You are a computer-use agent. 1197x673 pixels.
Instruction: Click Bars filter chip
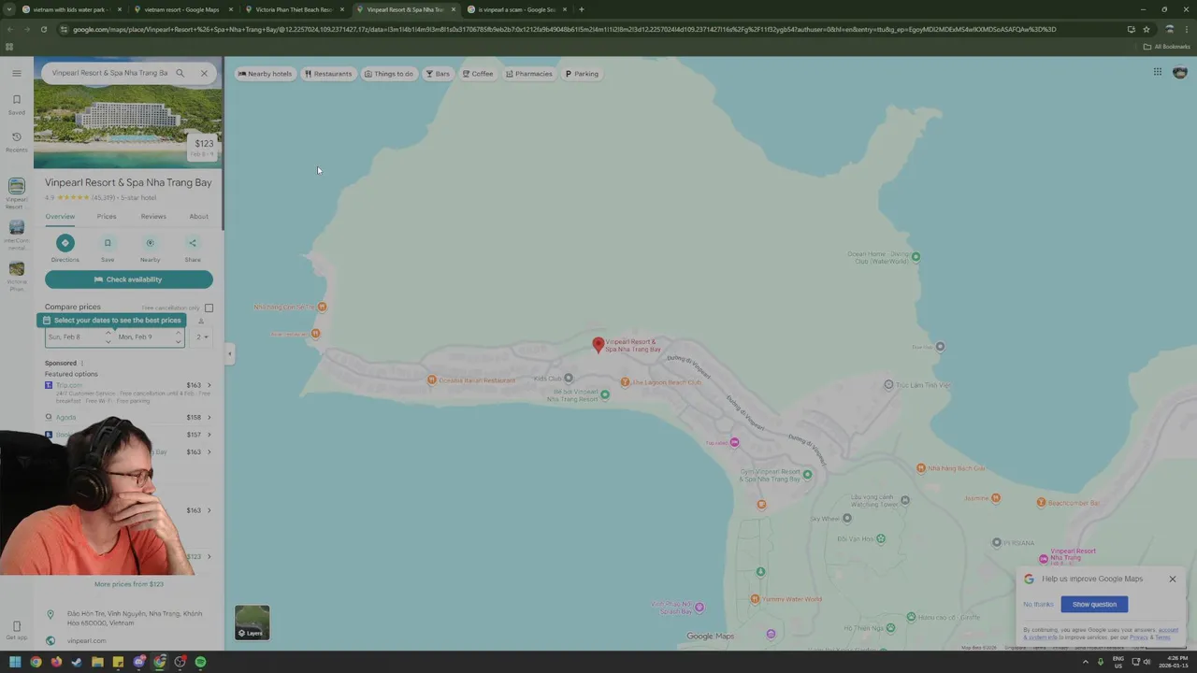pyautogui.click(x=438, y=74)
